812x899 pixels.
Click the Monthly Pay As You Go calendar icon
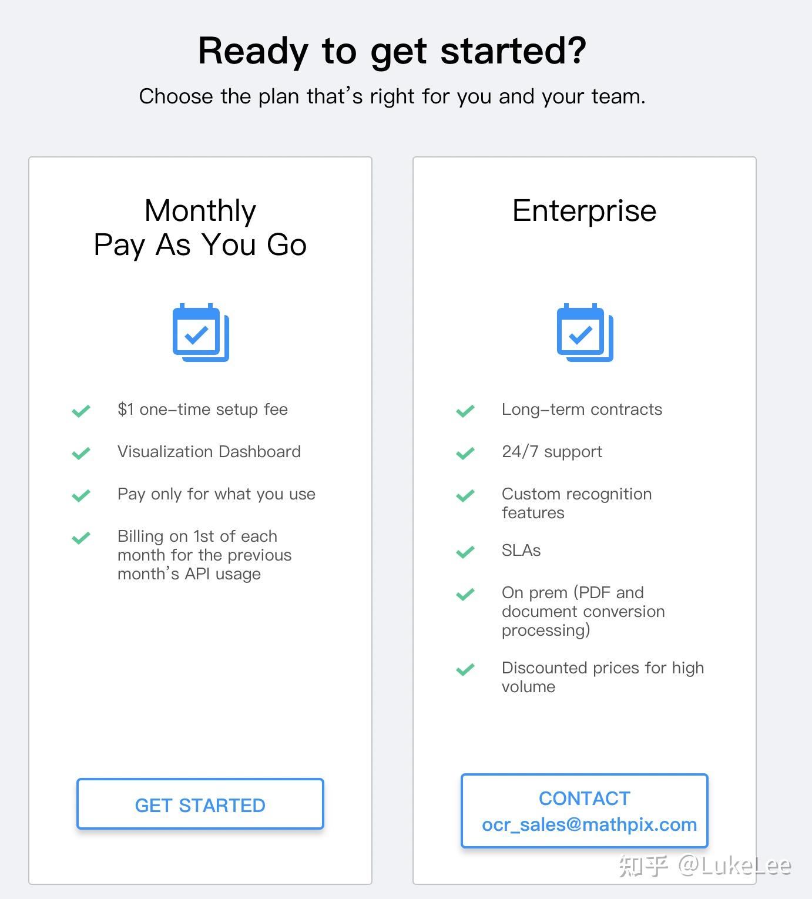200,333
